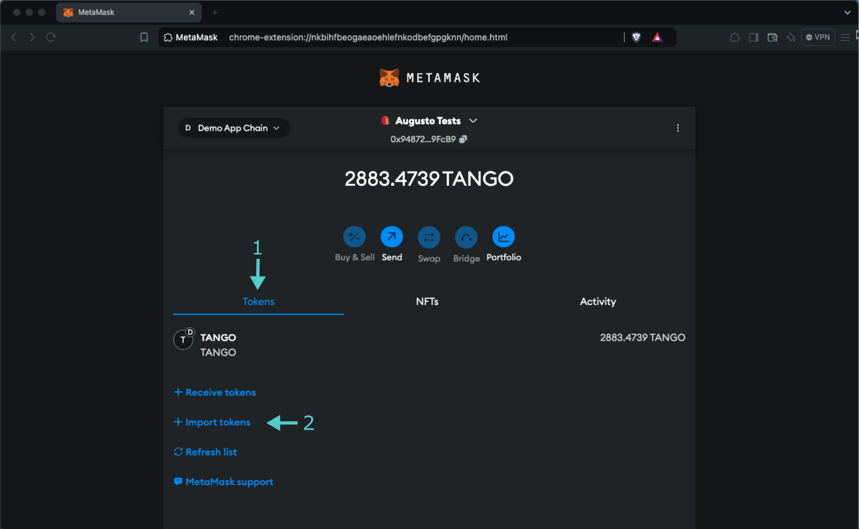Click the METAMASK wordmark text

click(x=443, y=78)
